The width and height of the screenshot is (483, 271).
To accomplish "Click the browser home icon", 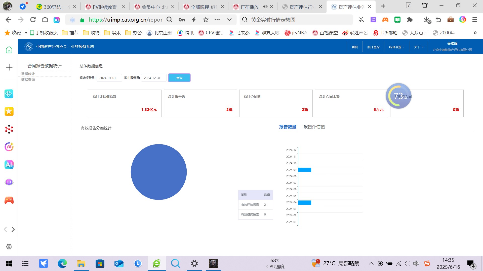I will coord(45,20).
